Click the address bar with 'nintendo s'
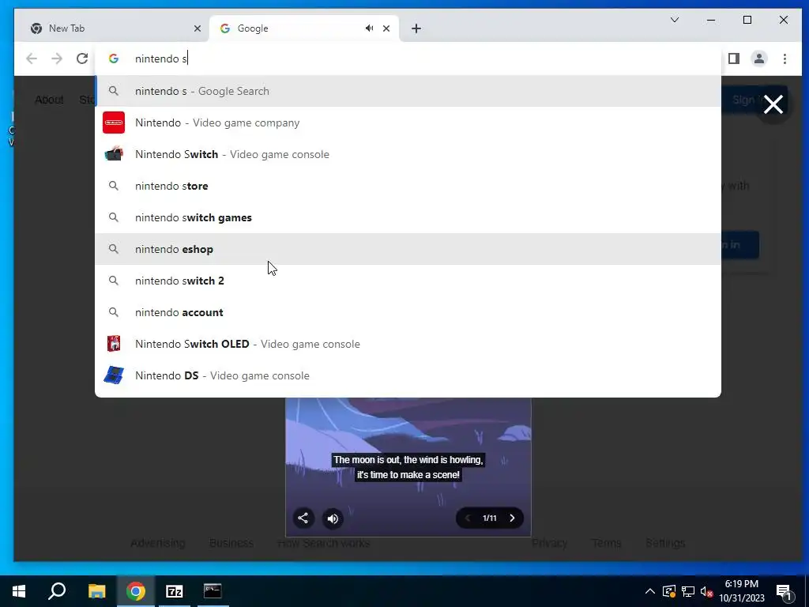The height and width of the screenshot is (607, 809). 408,58
